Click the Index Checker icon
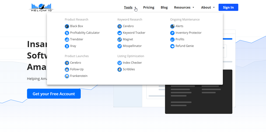This screenshot has width=266, height=132. coord(120,63)
